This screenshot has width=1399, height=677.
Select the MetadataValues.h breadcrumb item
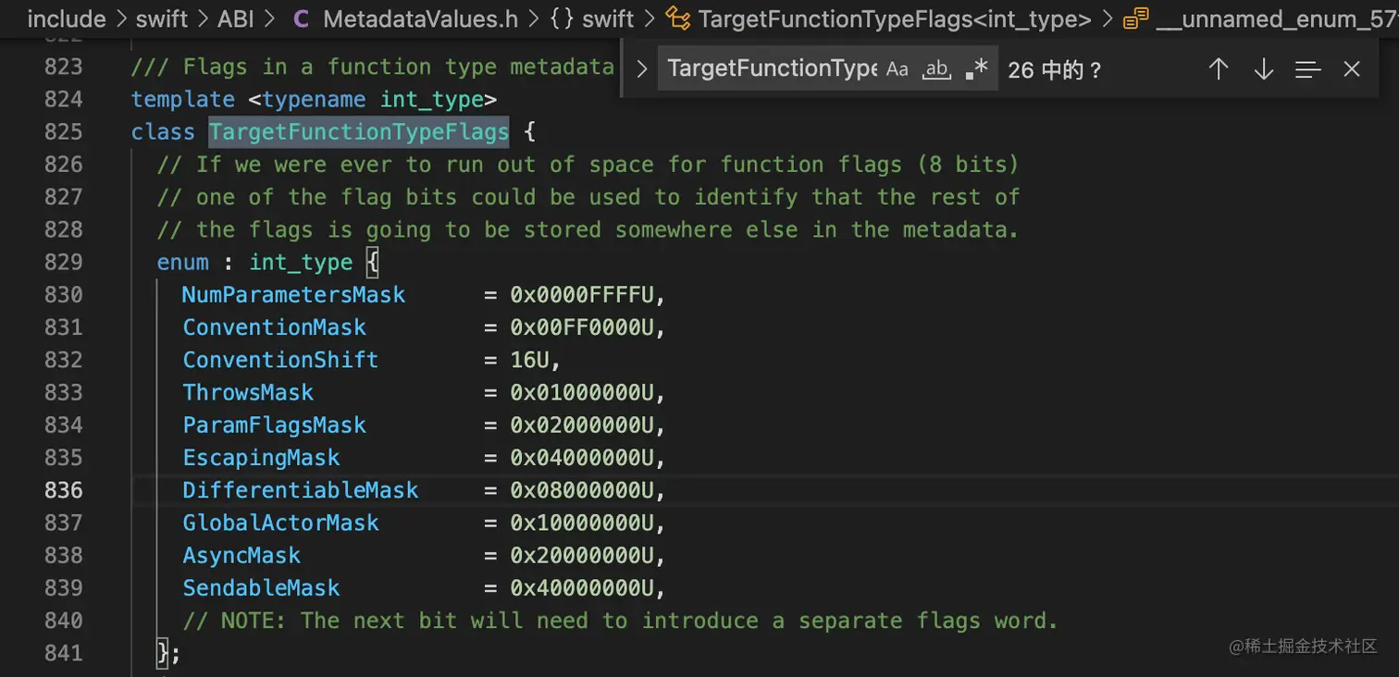(420, 18)
